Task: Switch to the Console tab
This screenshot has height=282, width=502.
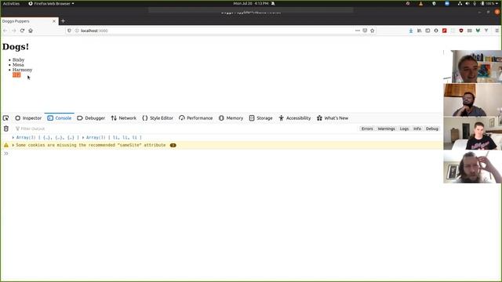Action: (60, 118)
